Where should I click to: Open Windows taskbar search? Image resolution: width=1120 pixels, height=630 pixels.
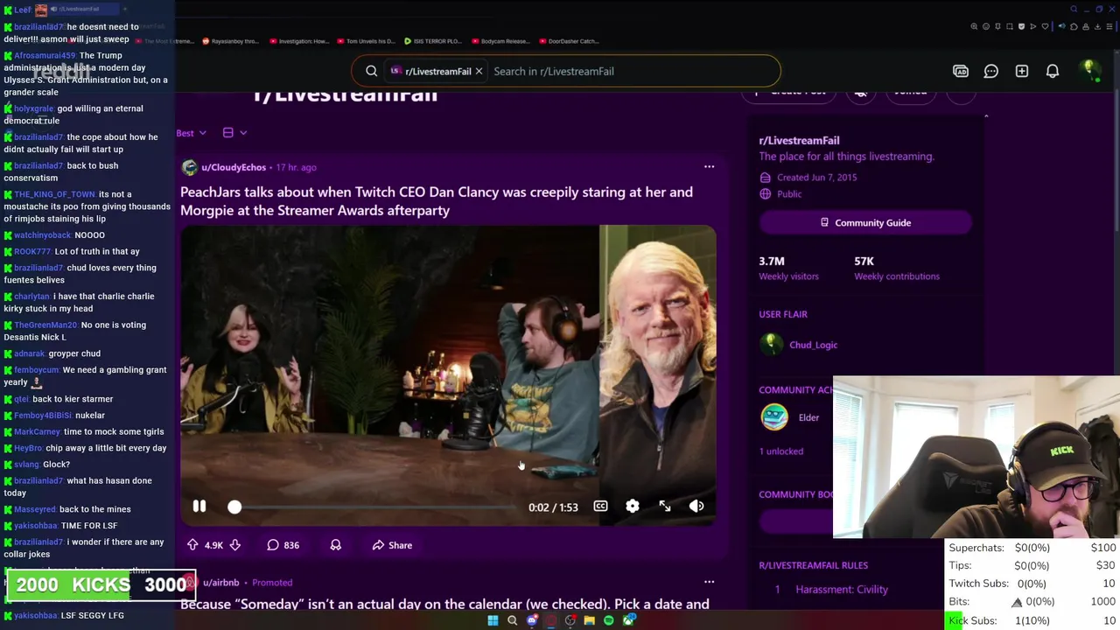pyautogui.click(x=513, y=620)
